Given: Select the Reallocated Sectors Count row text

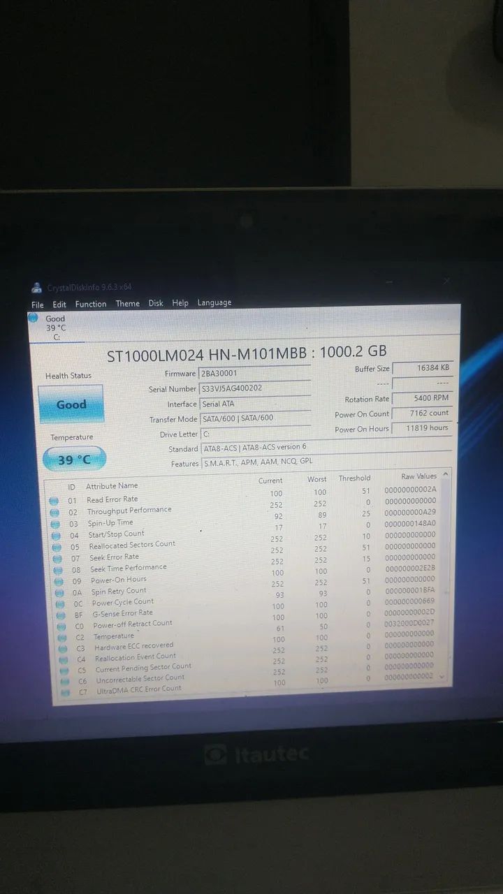Looking at the screenshot, I should tap(132, 545).
